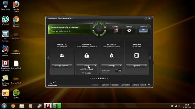Click the Bitdefender B taskbar button
The height and width of the screenshot is (109, 195).
coord(48,106)
